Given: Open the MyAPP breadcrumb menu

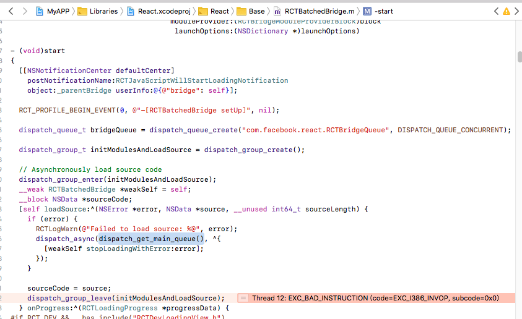Looking at the screenshot, I should [x=58, y=11].
